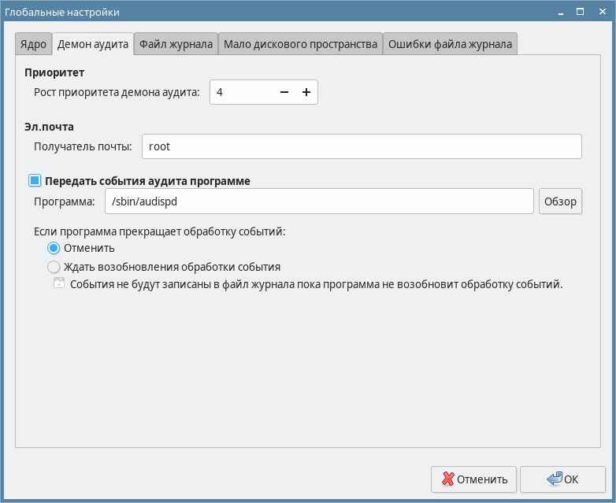616x503 pixels.
Task: Switch to Ошибки файла журнала tab
Action: [450, 44]
